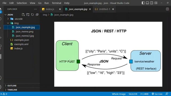Click img breadcrumb segment
This screenshot has height=96, width=171.
point(45,15)
